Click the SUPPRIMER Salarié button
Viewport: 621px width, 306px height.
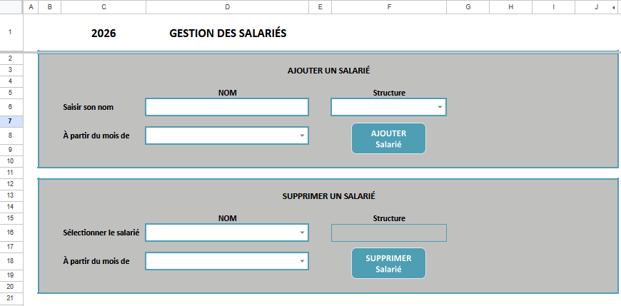click(388, 263)
